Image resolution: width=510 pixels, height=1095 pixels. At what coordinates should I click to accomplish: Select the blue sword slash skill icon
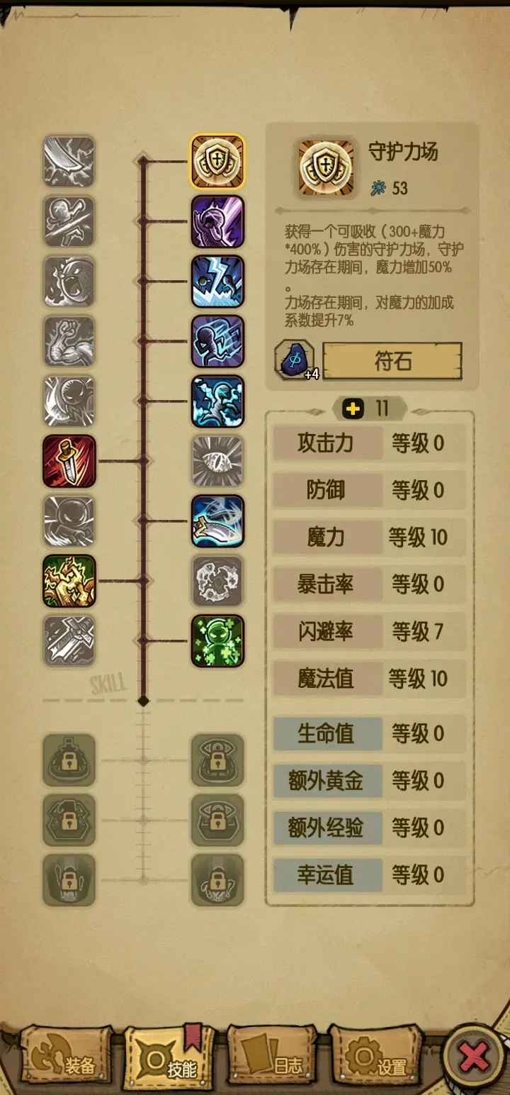point(217,521)
